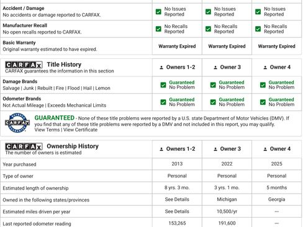Click the CARFAX logo beside Ownership History
This screenshot has width=303, height=227.
24,146
